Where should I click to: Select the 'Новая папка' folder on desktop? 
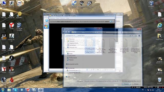(159, 37)
